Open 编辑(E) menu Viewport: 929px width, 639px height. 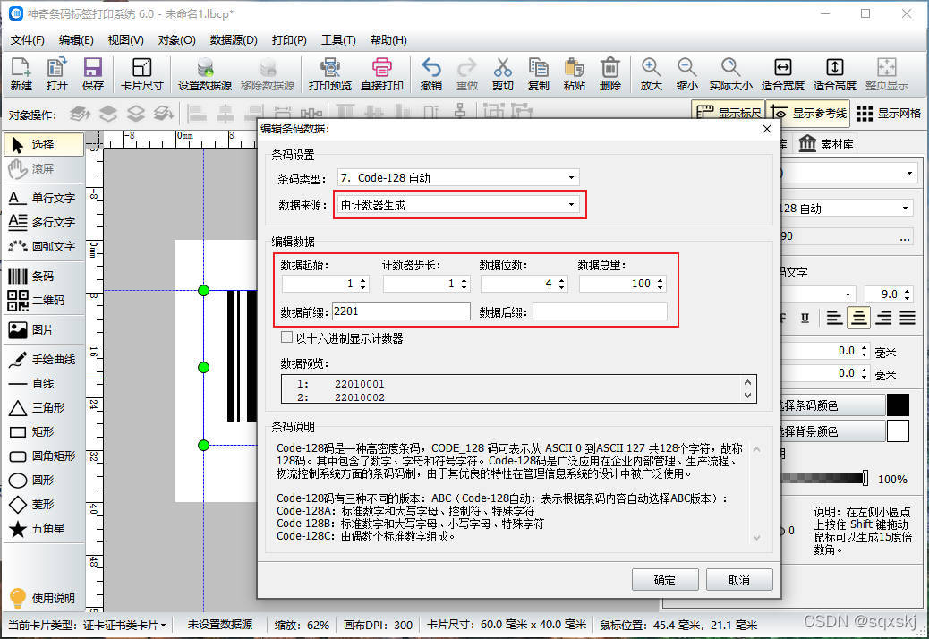point(76,39)
